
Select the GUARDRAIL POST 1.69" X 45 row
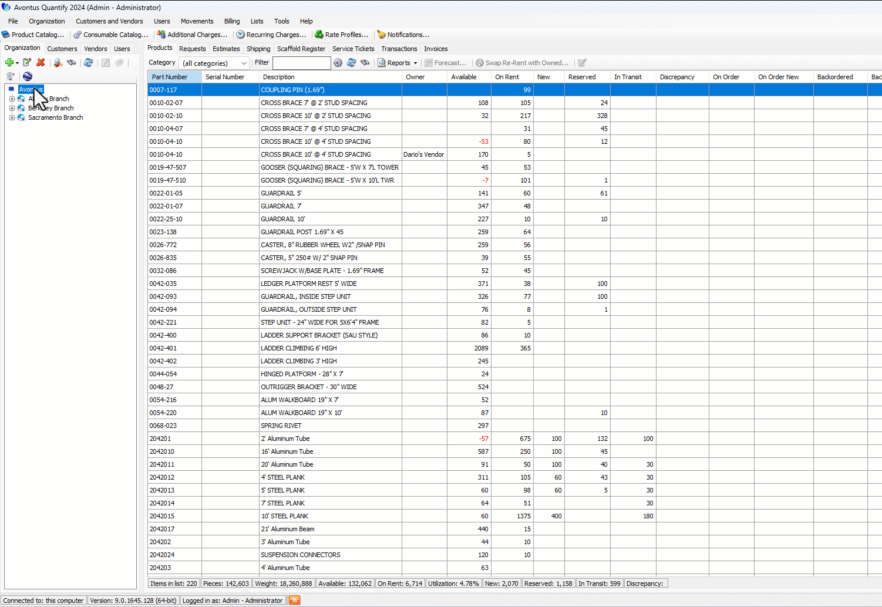(302, 232)
